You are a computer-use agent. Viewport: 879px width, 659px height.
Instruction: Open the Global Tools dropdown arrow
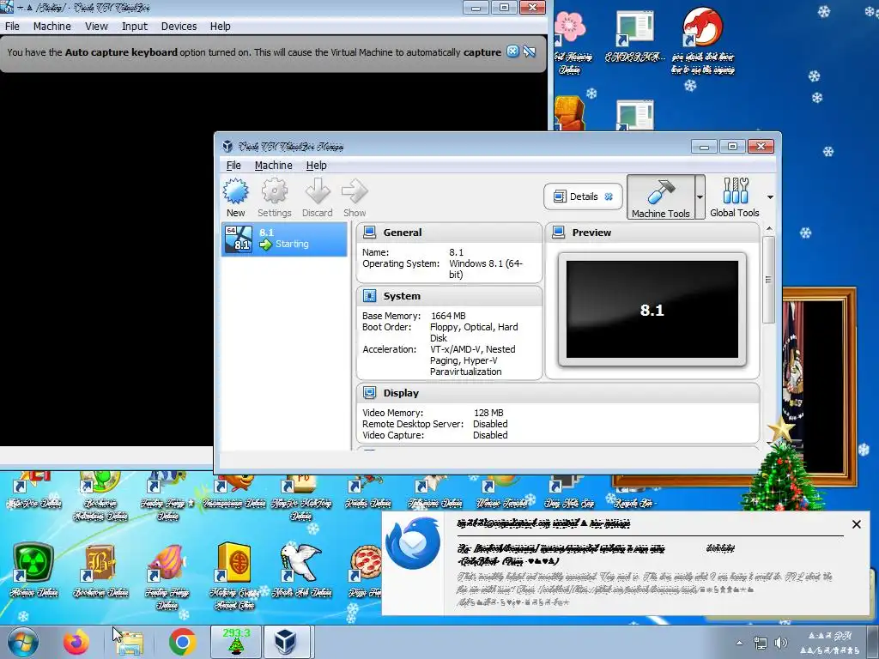(x=770, y=196)
